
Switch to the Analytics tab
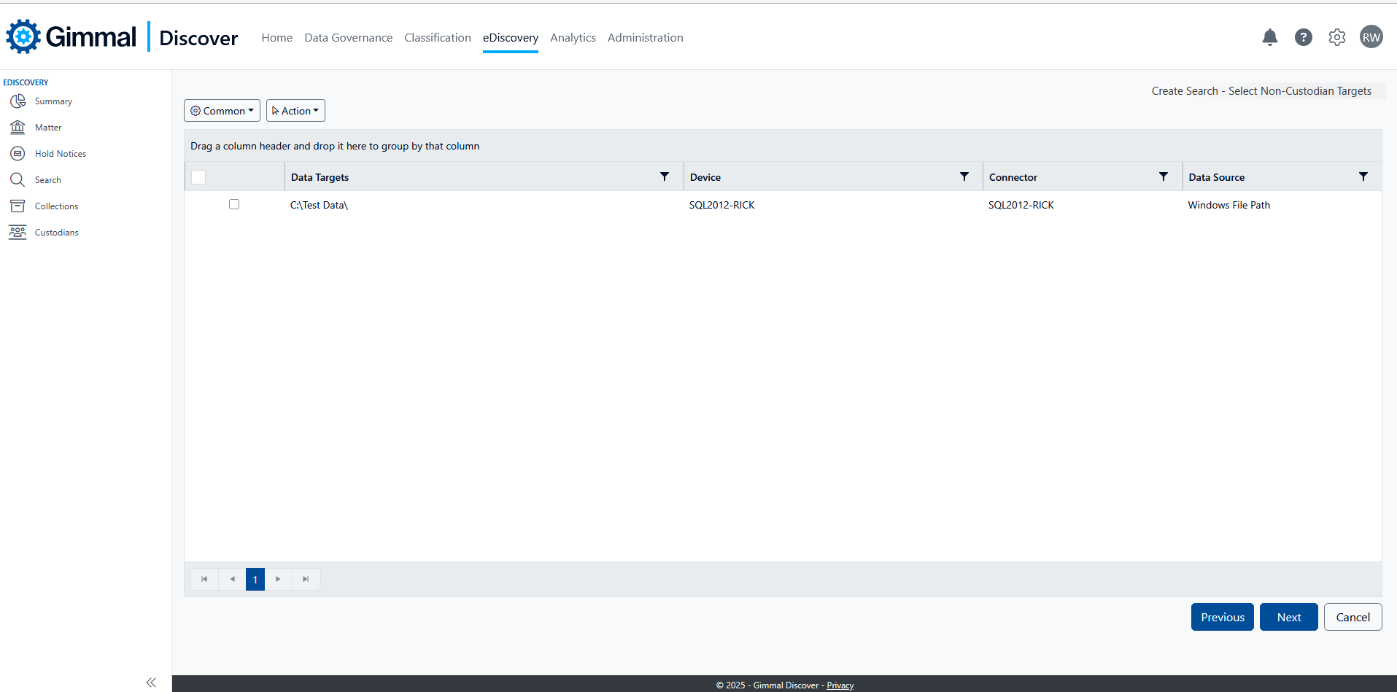(x=573, y=38)
